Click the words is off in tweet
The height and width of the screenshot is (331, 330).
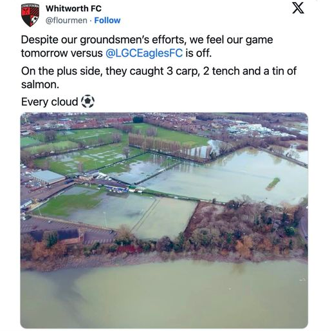198,53
